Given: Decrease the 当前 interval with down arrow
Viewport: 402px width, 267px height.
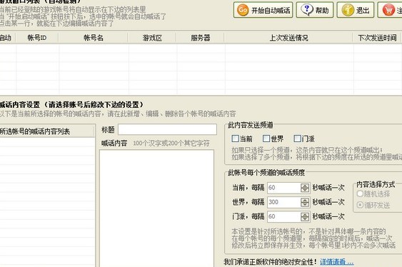Looking at the screenshot, I should point(305,190).
